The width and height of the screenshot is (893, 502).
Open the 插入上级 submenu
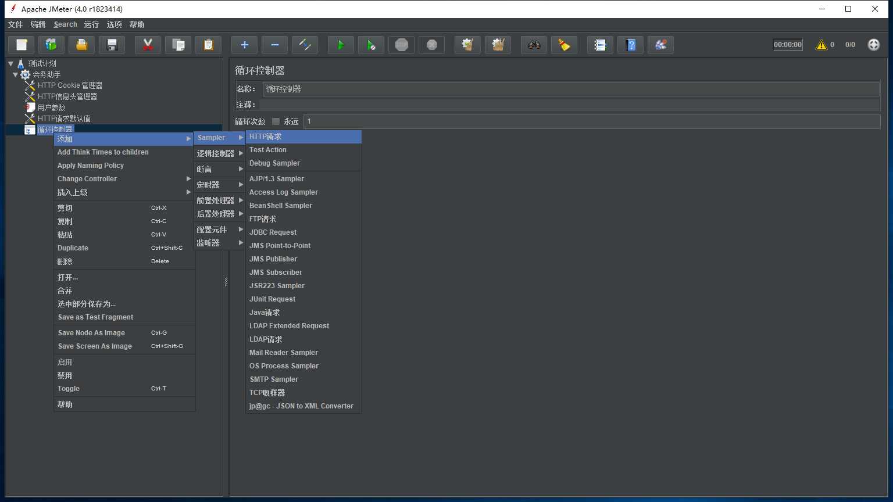[x=124, y=192]
